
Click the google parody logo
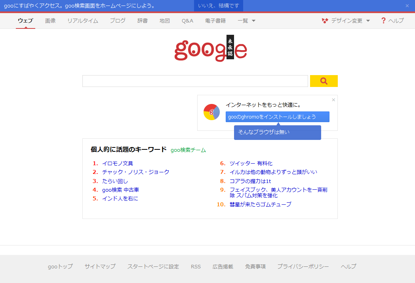(x=211, y=49)
